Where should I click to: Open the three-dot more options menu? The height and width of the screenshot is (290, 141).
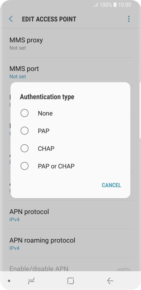pos(129,19)
